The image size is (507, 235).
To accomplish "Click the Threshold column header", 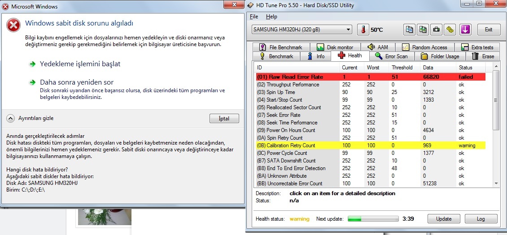I will [x=405, y=68].
